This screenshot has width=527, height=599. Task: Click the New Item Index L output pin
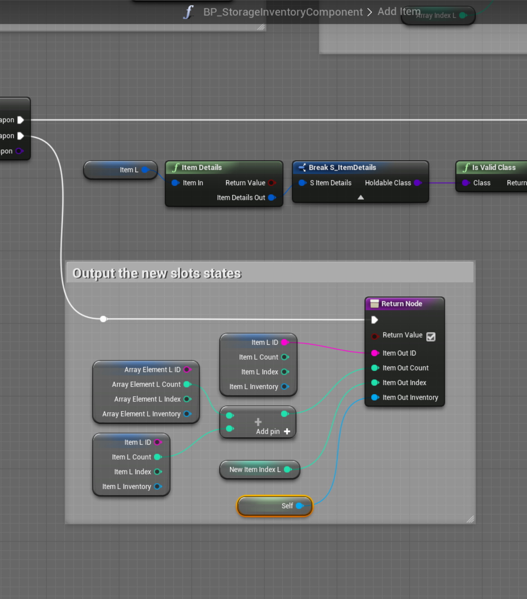287,470
